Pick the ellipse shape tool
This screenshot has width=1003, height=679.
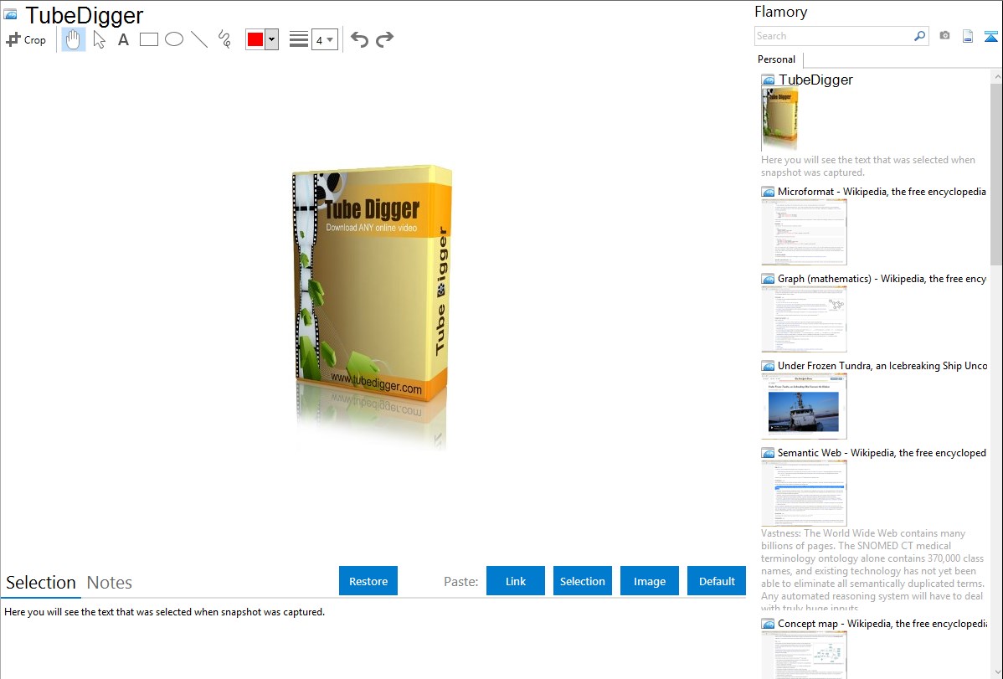(174, 39)
